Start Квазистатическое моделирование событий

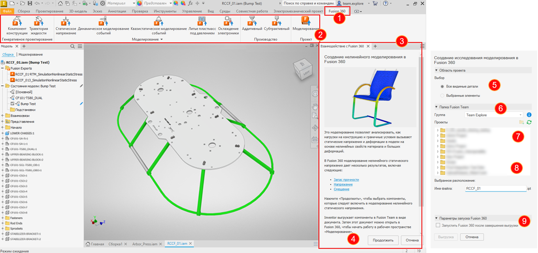(159, 26)
